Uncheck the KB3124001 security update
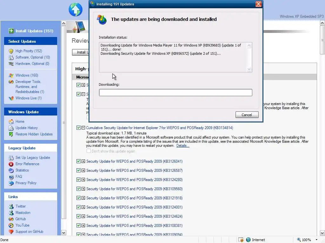 point(78,207)
